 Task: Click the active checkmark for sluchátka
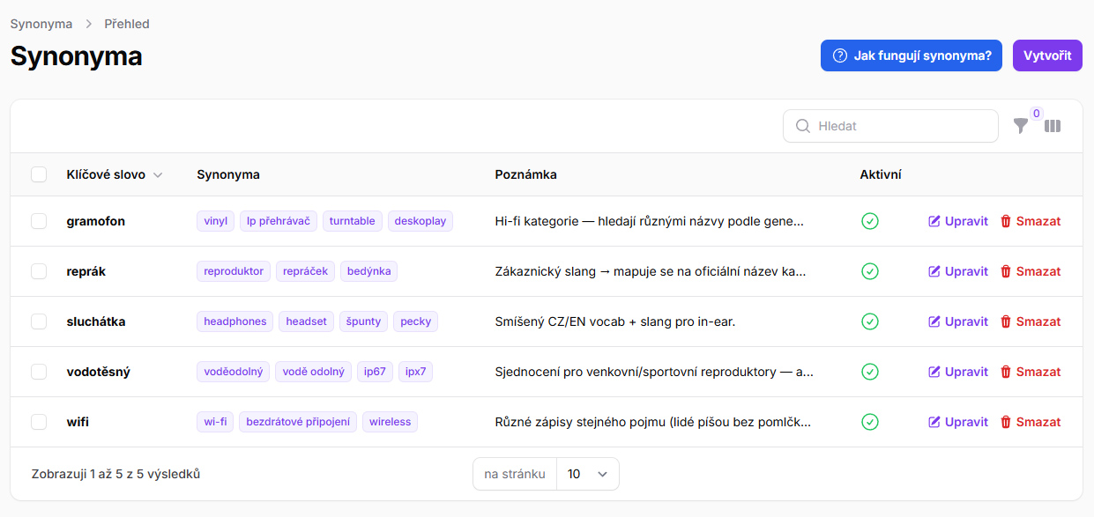coord(870,321)
